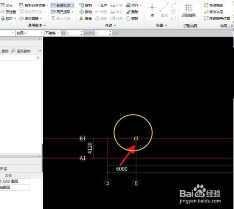Click 复制到其它层 copy to other floors
The width and height of the screenshot is (234, 209).
[32, 5]
